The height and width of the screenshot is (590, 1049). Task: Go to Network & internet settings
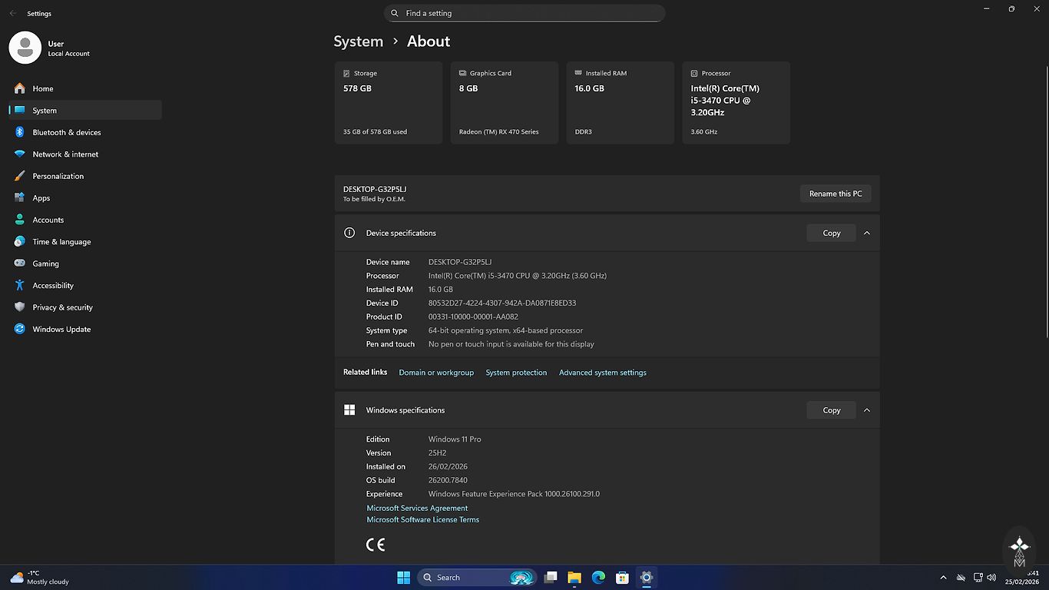[x=65, y=154]
